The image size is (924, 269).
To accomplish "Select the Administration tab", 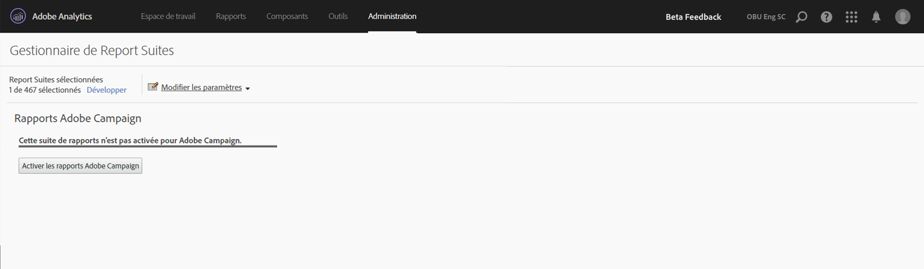I will (392, 17).
